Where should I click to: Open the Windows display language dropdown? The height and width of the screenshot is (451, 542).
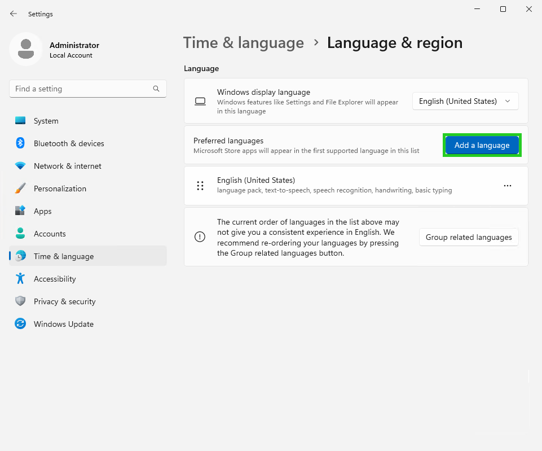[465, 101]
